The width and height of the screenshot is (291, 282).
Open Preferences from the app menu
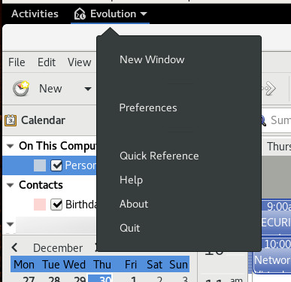pos(148,108)
